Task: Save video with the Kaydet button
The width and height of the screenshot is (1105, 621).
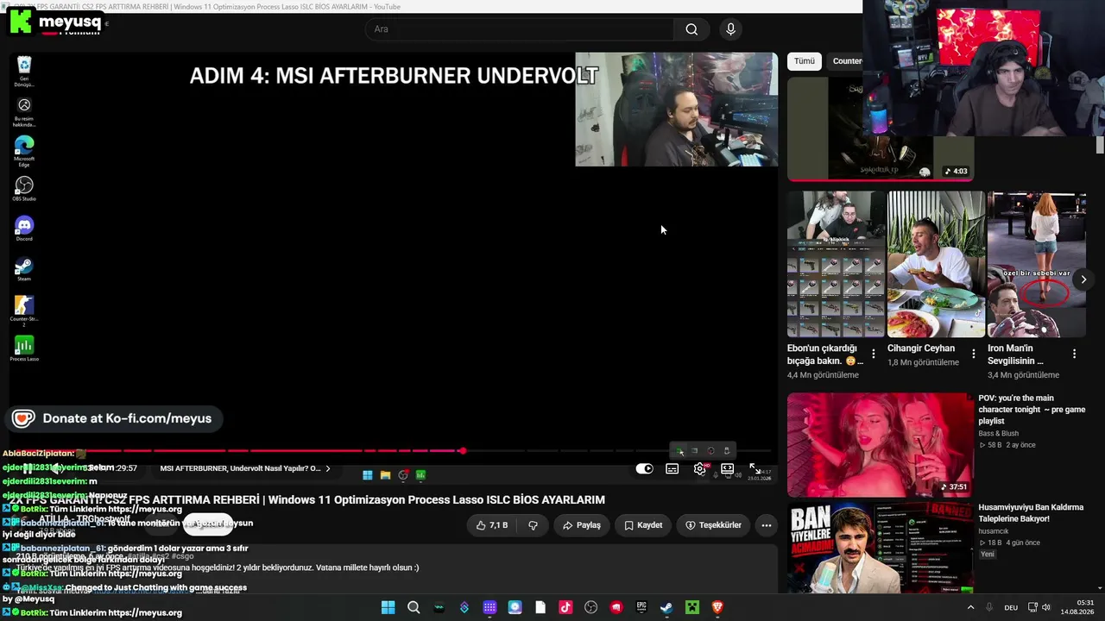Action: click(x=643, y=525)
